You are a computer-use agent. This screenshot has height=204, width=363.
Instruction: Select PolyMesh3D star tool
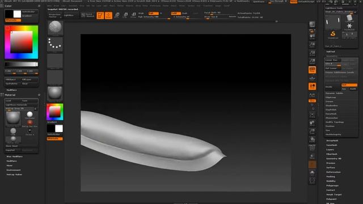(349, 27)
